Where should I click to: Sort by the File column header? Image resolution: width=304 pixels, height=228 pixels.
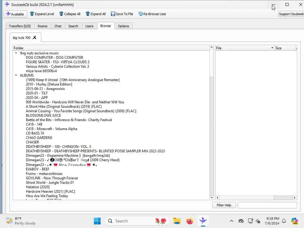[245, 48]
